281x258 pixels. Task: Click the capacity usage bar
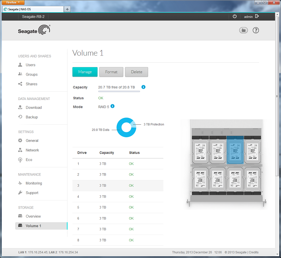coord(119,91)
